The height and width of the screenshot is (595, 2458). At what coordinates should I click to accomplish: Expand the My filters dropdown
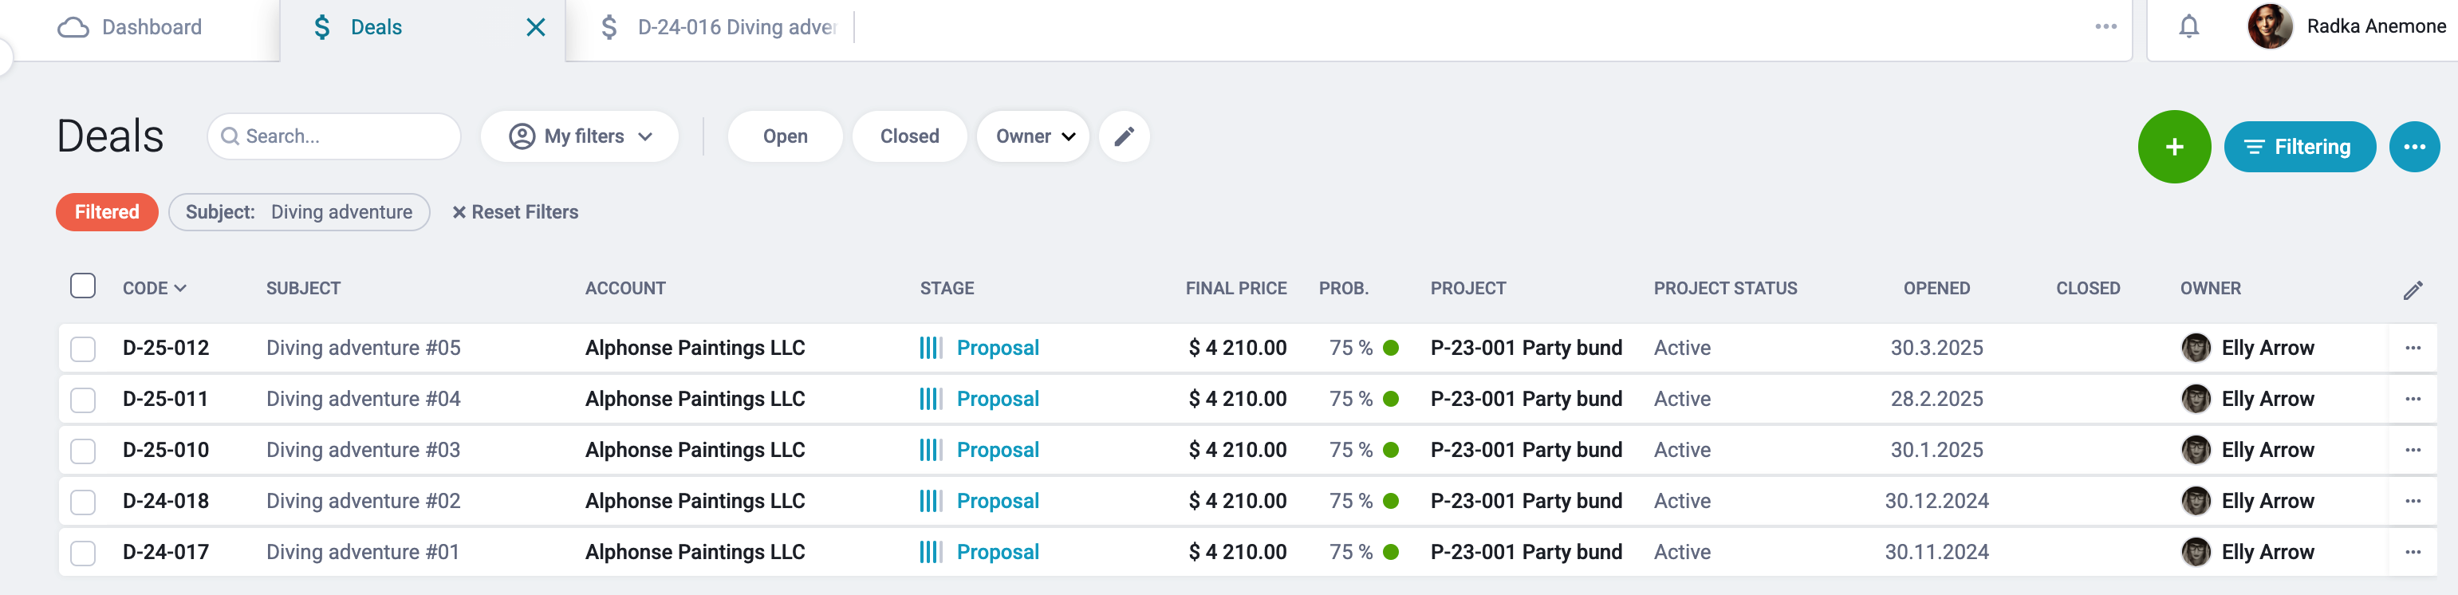pos(579,136)
